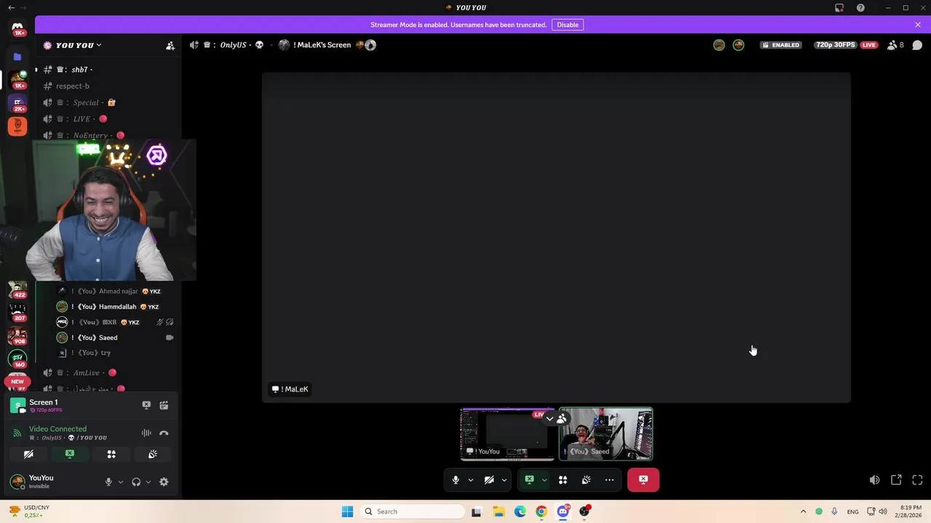The image size is (931, 523).
Task: Select voice member Ahmad najjar
Action: click(116, 291)
